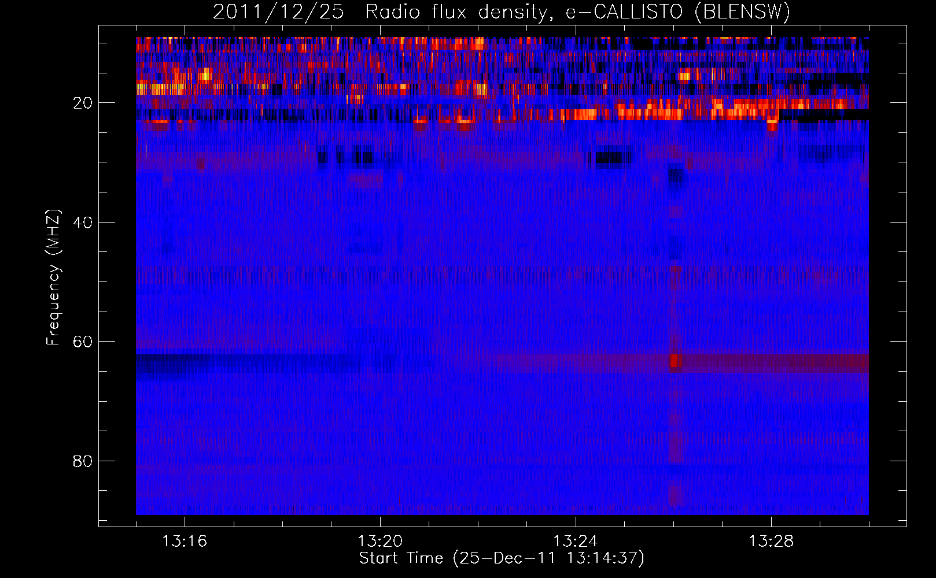Viewport: 936px width, 578px height.
Task: Click the 60 frequency tick label
Action: (83, 342)
